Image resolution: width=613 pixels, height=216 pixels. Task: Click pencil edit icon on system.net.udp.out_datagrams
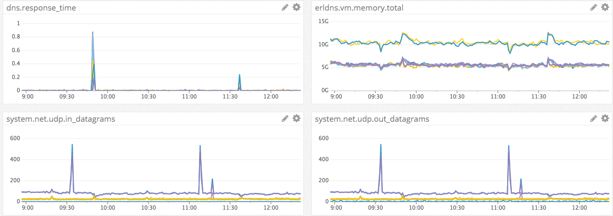point(594,119)
